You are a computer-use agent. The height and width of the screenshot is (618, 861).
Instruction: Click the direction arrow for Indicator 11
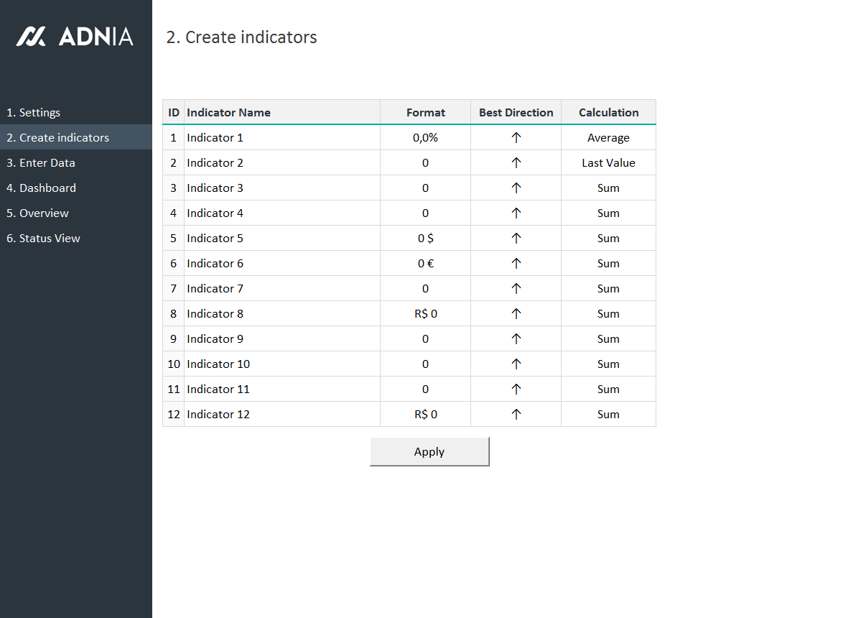tap(516, 389)
